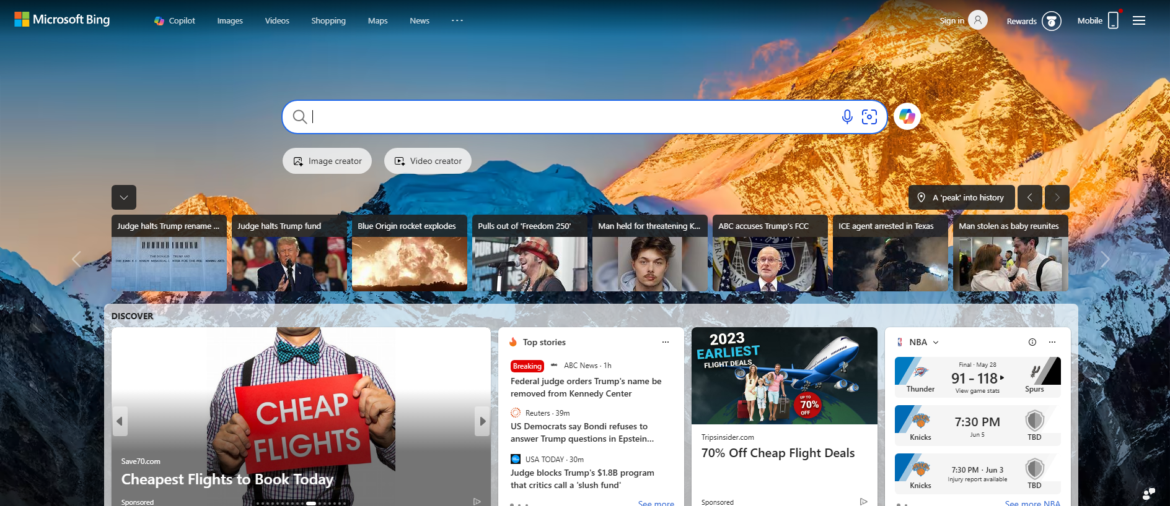
Task: Open 'Blue Origin rocket explodes' news card
Action: coord(410,253)
